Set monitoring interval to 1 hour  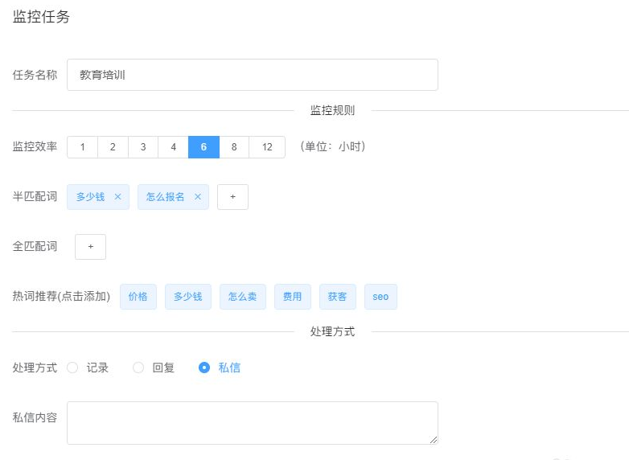click(83, 147)
